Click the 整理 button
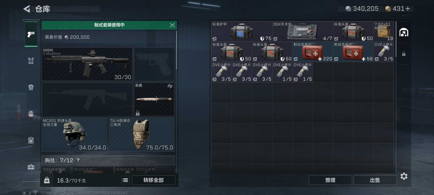The height and width of the screenshot is (195, 434). pos(330,180)
